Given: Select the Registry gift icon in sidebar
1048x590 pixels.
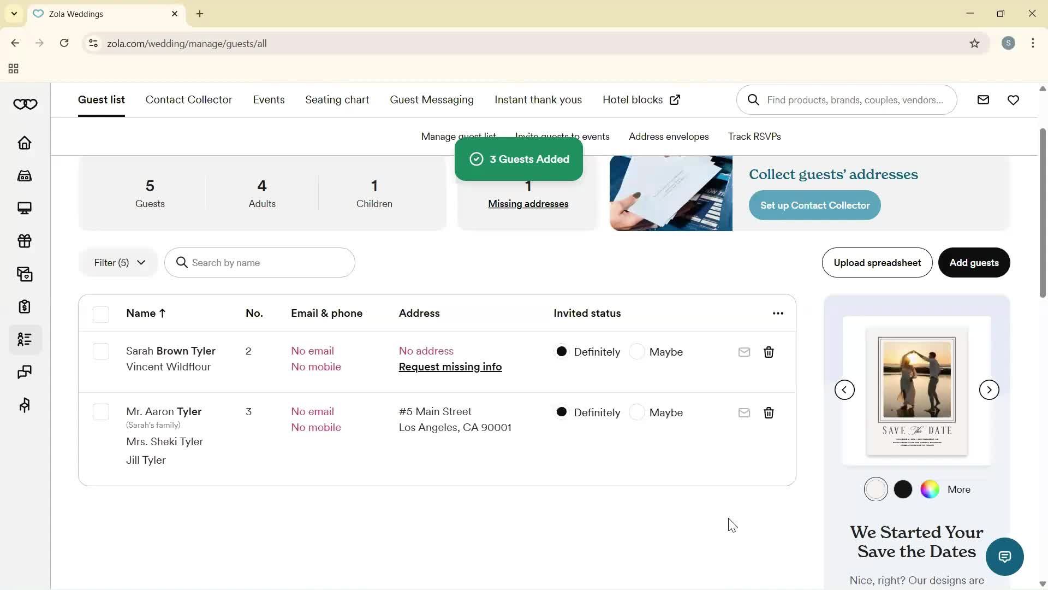Looking at the screenshot, I should coord(24,241).
